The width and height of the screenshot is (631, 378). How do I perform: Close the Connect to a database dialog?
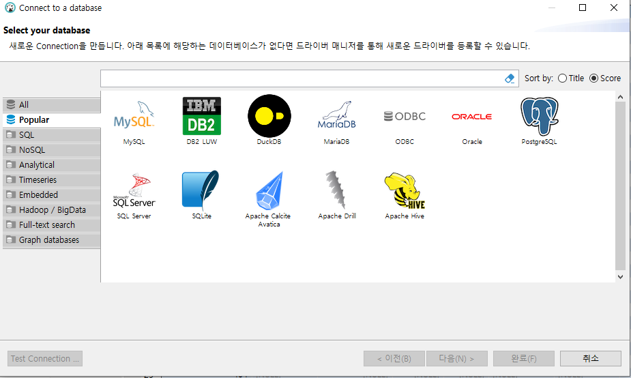coord(614,8)
